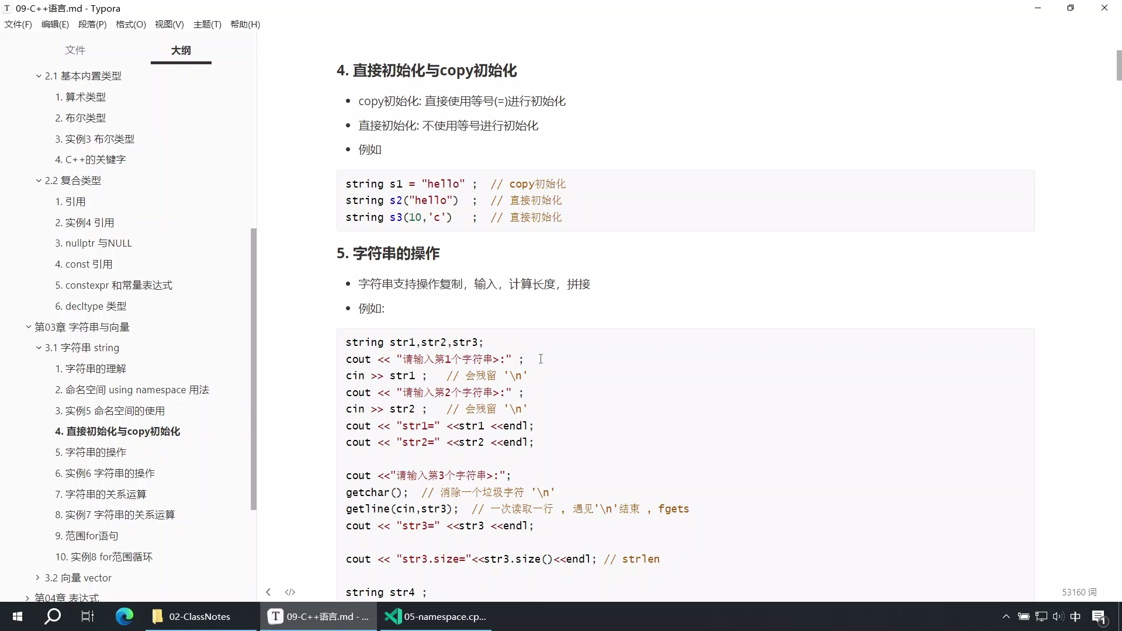Open Windows Search on the taskbar

(x=52, y=616)
